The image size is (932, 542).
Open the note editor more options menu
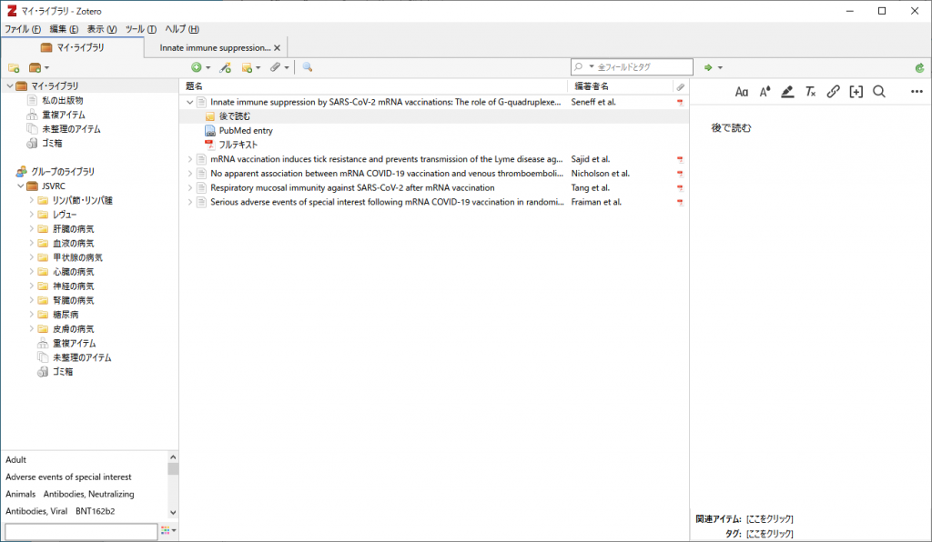pos(917,92)
